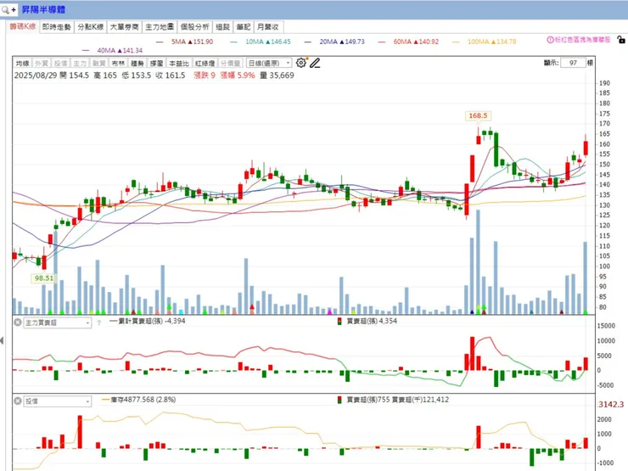This screenshot has height=471, width=628.
Task: Switch to the 籌碼K線 tab
Action: click(x=23, y=27)
